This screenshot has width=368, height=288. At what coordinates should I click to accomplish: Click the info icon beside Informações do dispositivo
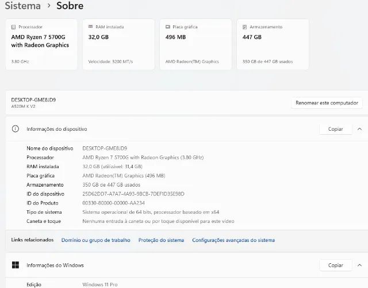(16, 129)
